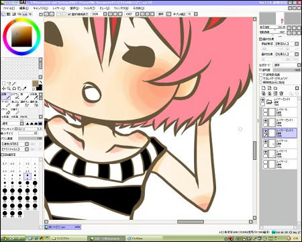Toggle the selection source checkbox
This screenshot has width=302, height=242.
pyautogui.click(x=260, y=83)
